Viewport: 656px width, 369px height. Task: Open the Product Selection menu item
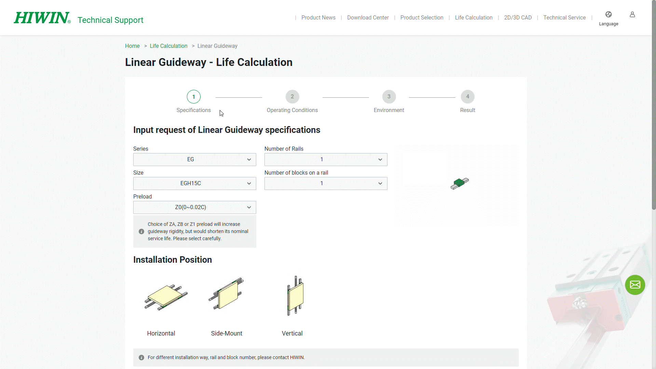click(x=422, y=18)
